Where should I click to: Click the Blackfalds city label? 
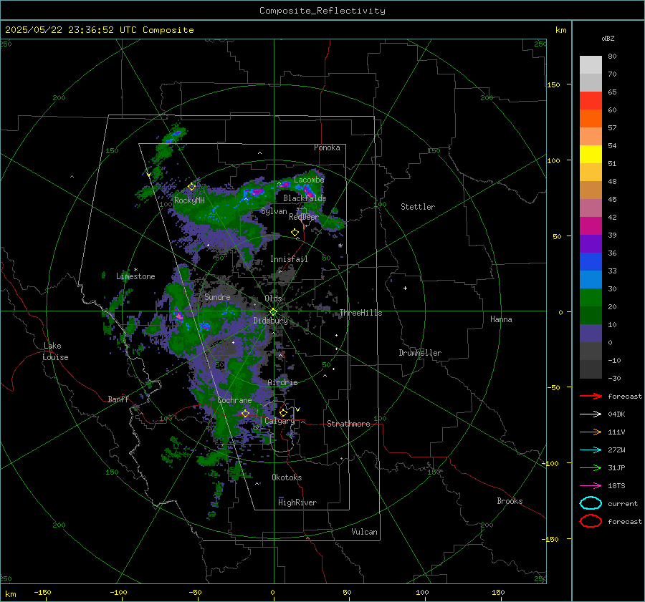point(305,198)
